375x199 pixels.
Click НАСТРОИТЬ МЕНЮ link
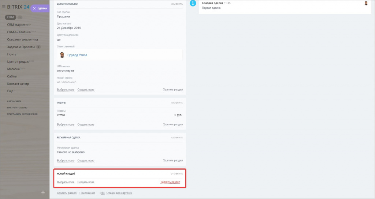coord(17,108)
